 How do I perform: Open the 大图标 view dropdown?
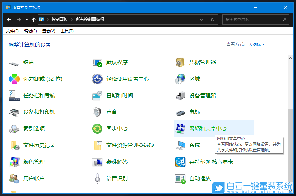[255, 44]
